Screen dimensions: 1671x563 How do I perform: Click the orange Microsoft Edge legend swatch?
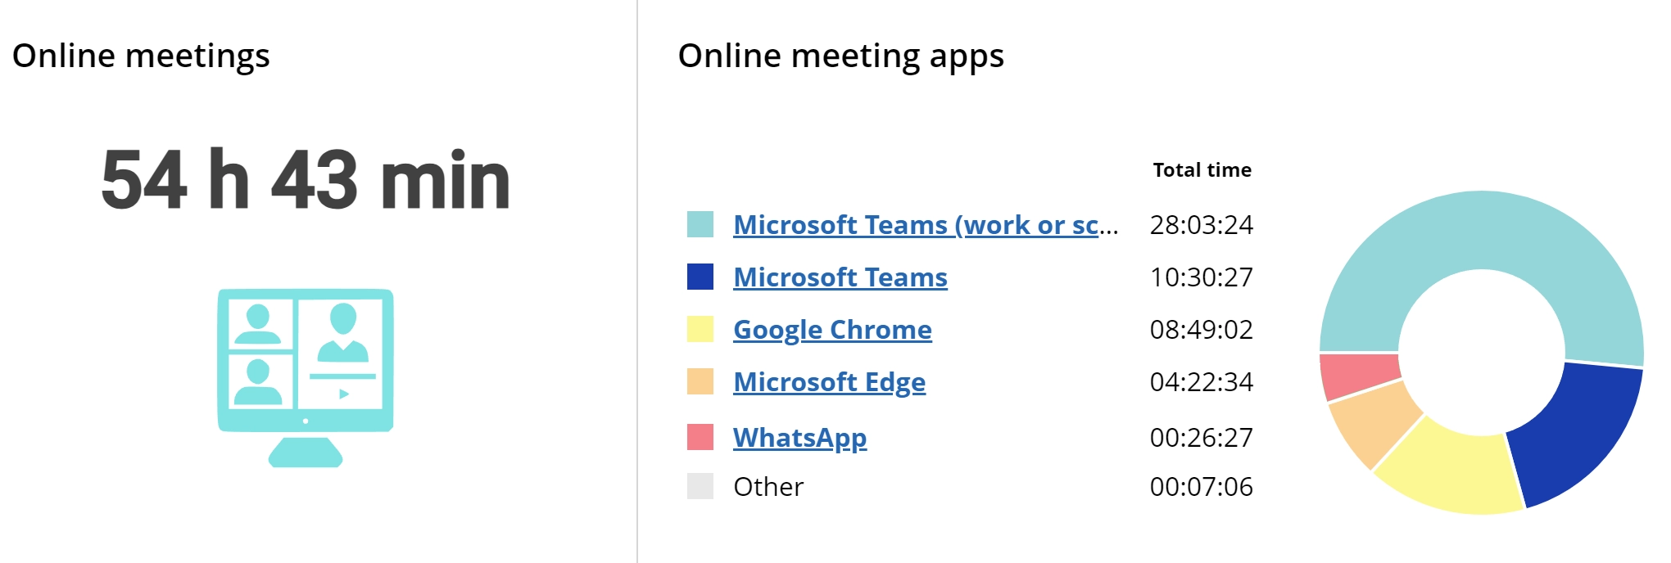[x=700, y=381]
